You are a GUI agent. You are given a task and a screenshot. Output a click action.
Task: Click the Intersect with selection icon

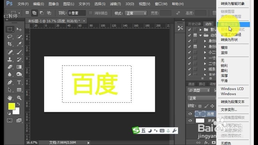49,13
